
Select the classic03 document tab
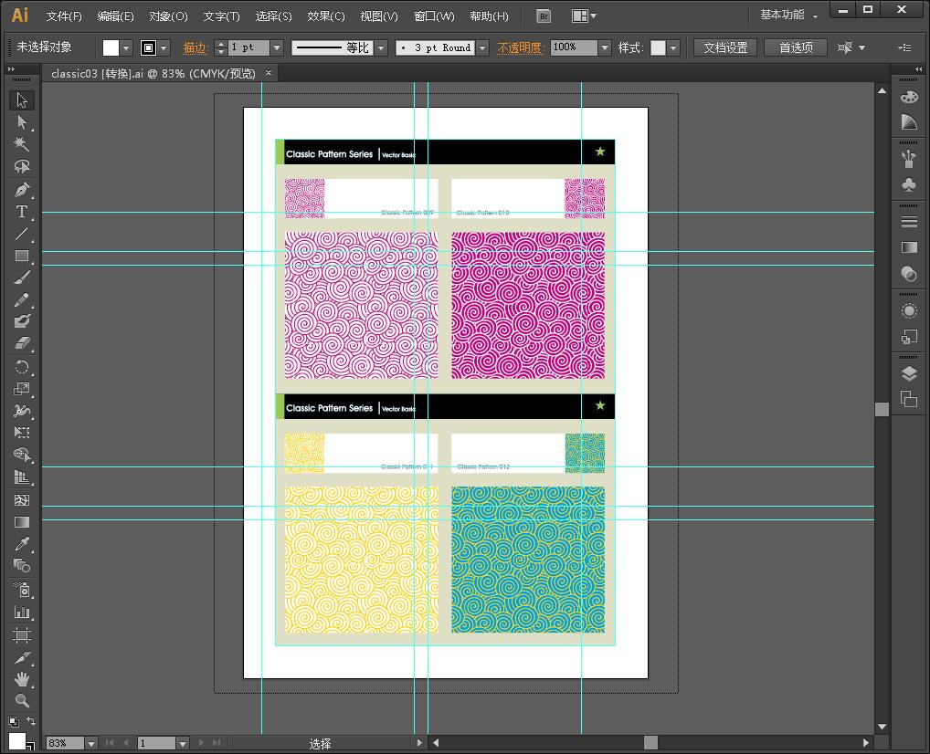point(153,73)
